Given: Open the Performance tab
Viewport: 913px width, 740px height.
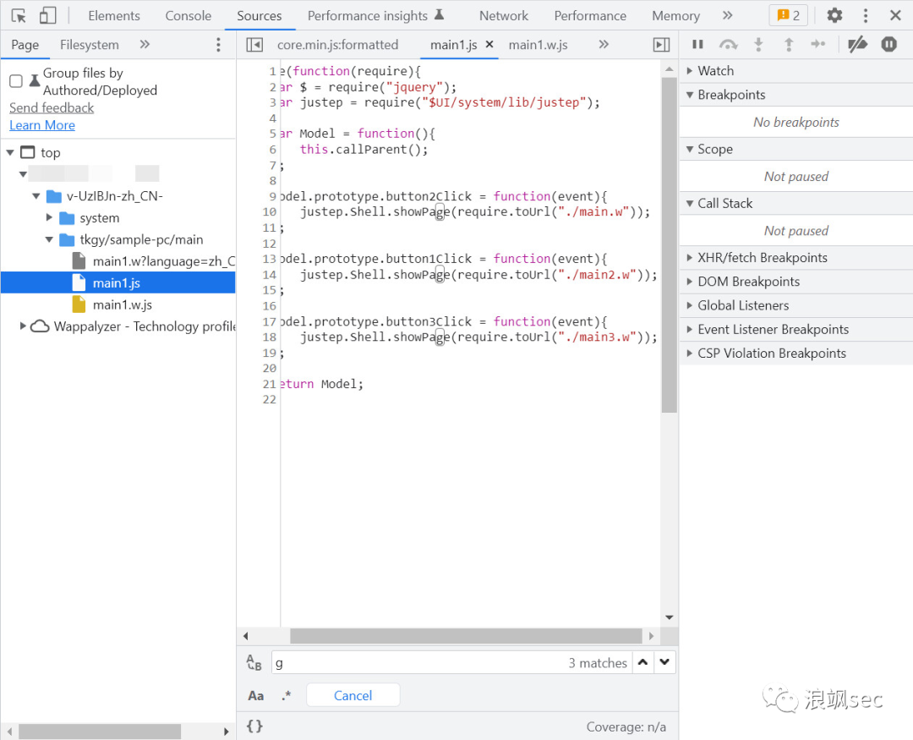Looking at the screenshot, I should pos(590,16).
